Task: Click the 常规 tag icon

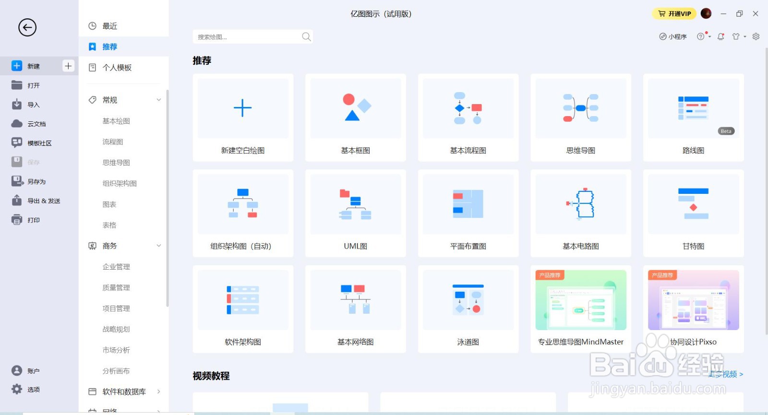Action: (92, 100)
